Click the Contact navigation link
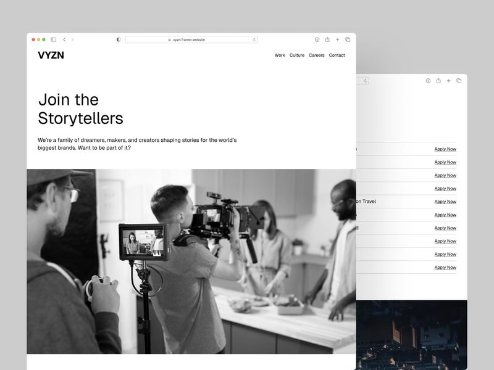Screen dimensions: 494x370 point(336,55)
